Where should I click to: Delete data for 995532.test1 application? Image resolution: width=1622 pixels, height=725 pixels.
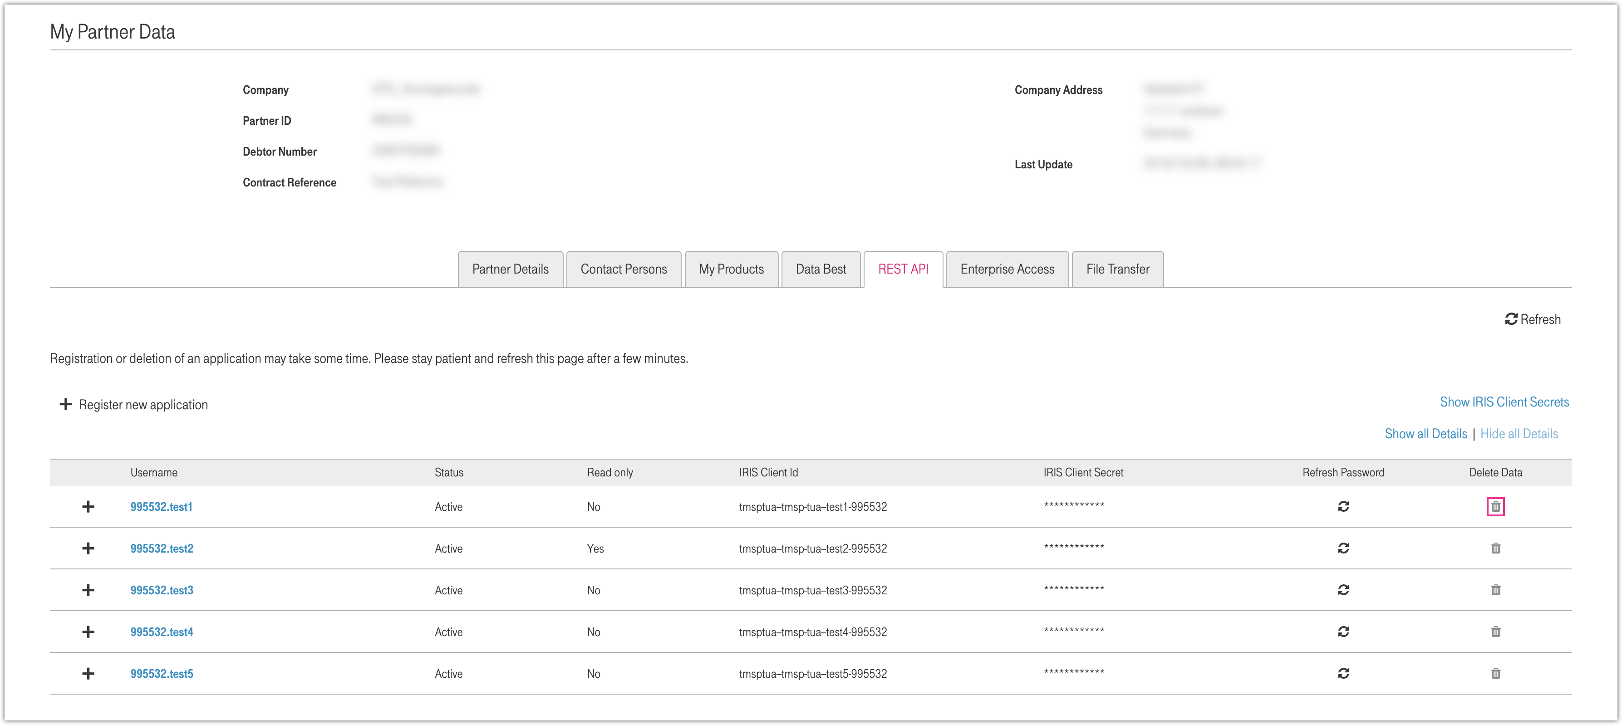[x=1495, y=507]
